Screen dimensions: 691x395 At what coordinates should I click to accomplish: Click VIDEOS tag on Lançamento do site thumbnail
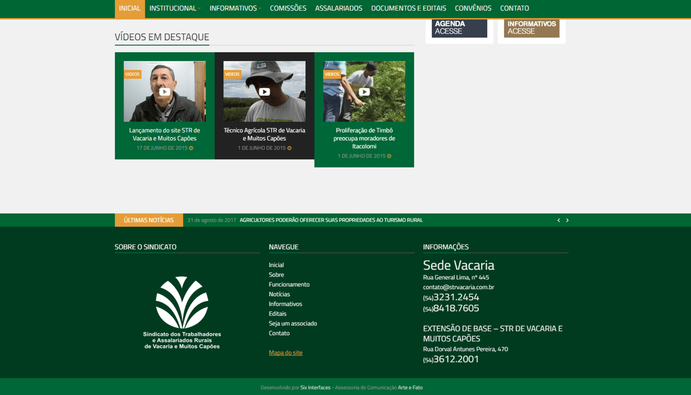(132, 74)
